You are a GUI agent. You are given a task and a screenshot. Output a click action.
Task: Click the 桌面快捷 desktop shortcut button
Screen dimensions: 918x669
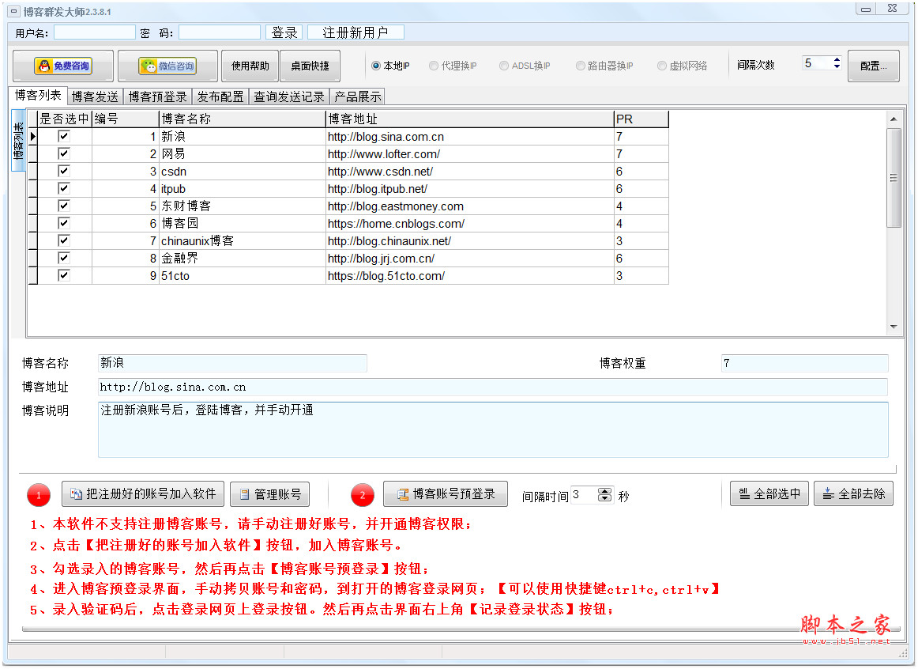click(310, 66)
